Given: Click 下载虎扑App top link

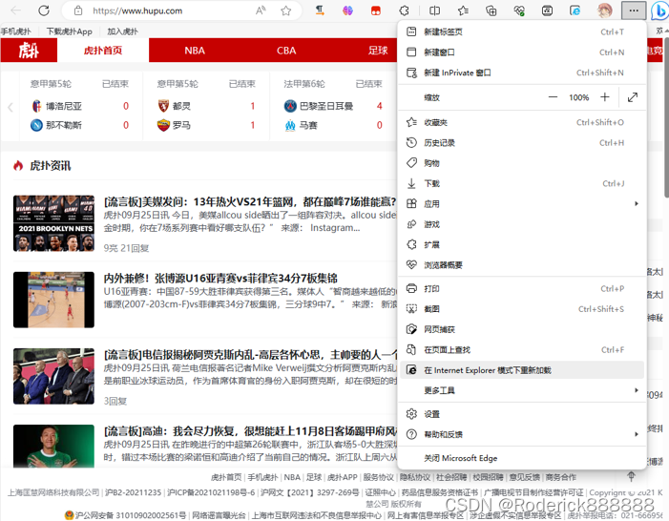Looking at the screenshot, I should (69, 31).
